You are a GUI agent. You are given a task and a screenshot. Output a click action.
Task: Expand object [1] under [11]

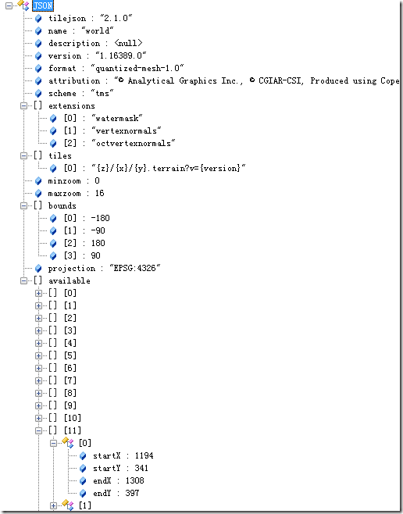[x=53, y=505]
